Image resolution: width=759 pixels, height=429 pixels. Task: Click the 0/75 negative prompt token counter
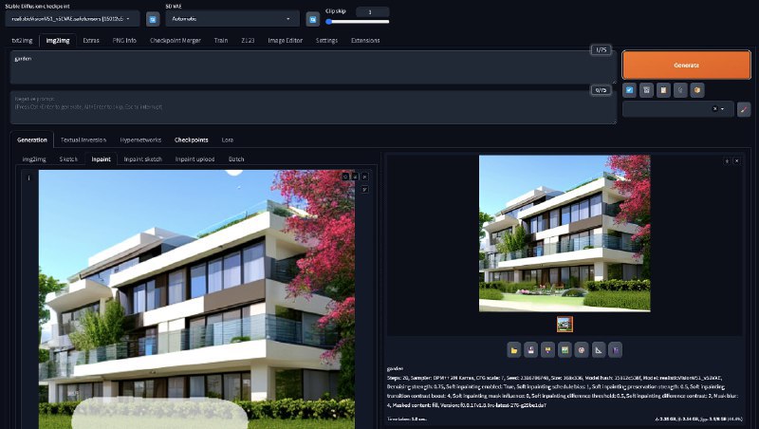pos(601,90)
